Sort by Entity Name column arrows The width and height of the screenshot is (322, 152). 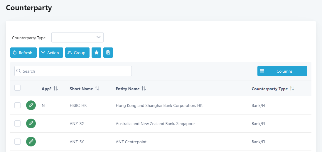(144, 89)
